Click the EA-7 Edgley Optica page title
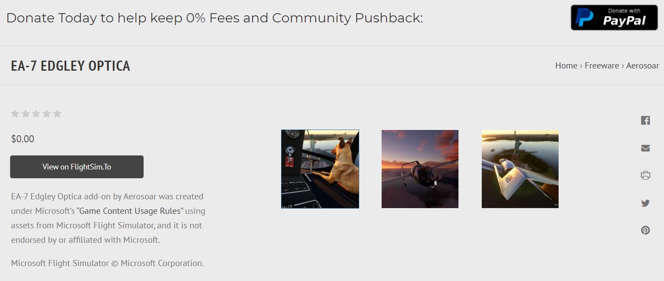 70,66
